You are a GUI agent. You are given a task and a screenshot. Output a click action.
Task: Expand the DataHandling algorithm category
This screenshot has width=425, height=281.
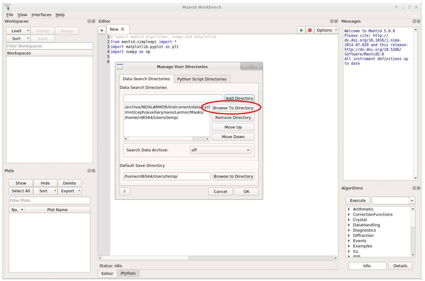tap(349, 225)
